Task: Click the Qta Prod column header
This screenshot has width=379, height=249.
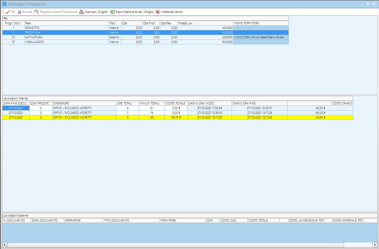Action: point(151,23)
